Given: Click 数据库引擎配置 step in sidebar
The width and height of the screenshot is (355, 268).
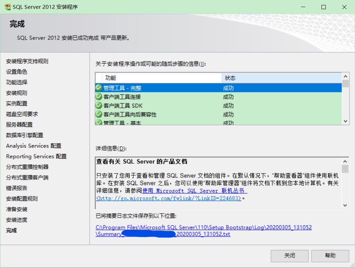Looking at the screenshot, I should coord(24,135).
